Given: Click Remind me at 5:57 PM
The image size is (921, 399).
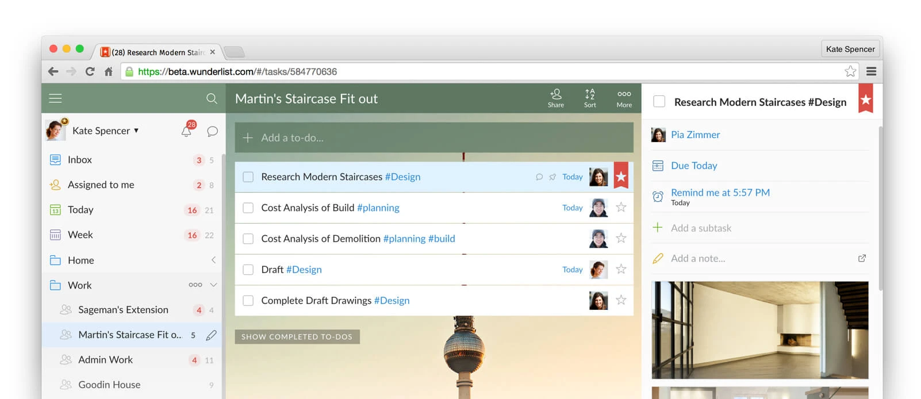Looking at the screenshot, I should [720, 193].
